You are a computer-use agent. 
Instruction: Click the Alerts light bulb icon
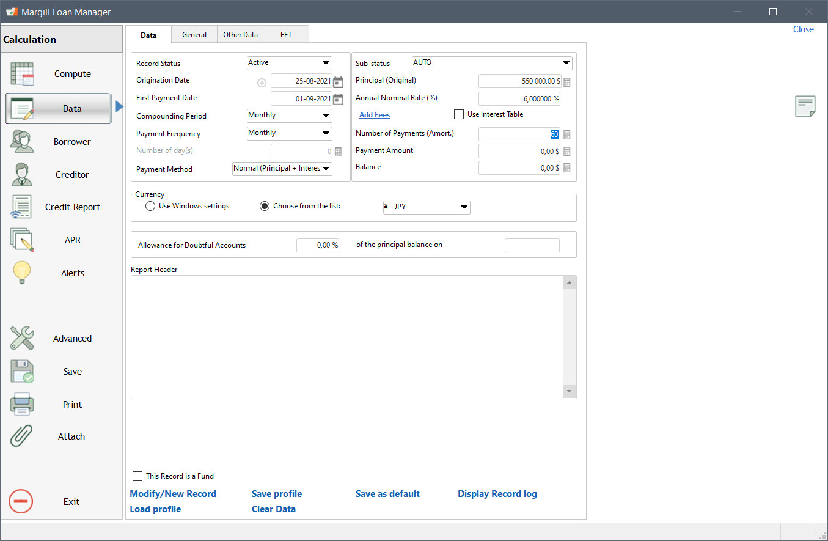tap(22, 273)
